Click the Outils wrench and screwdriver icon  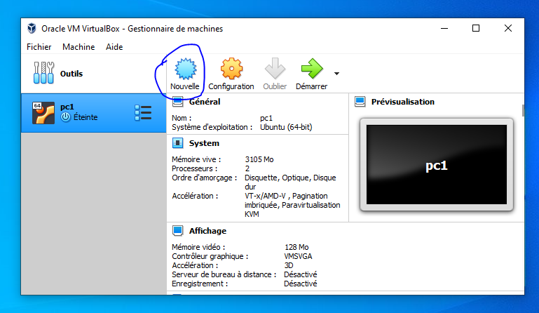pyautogui.click(x=43, y=73)
